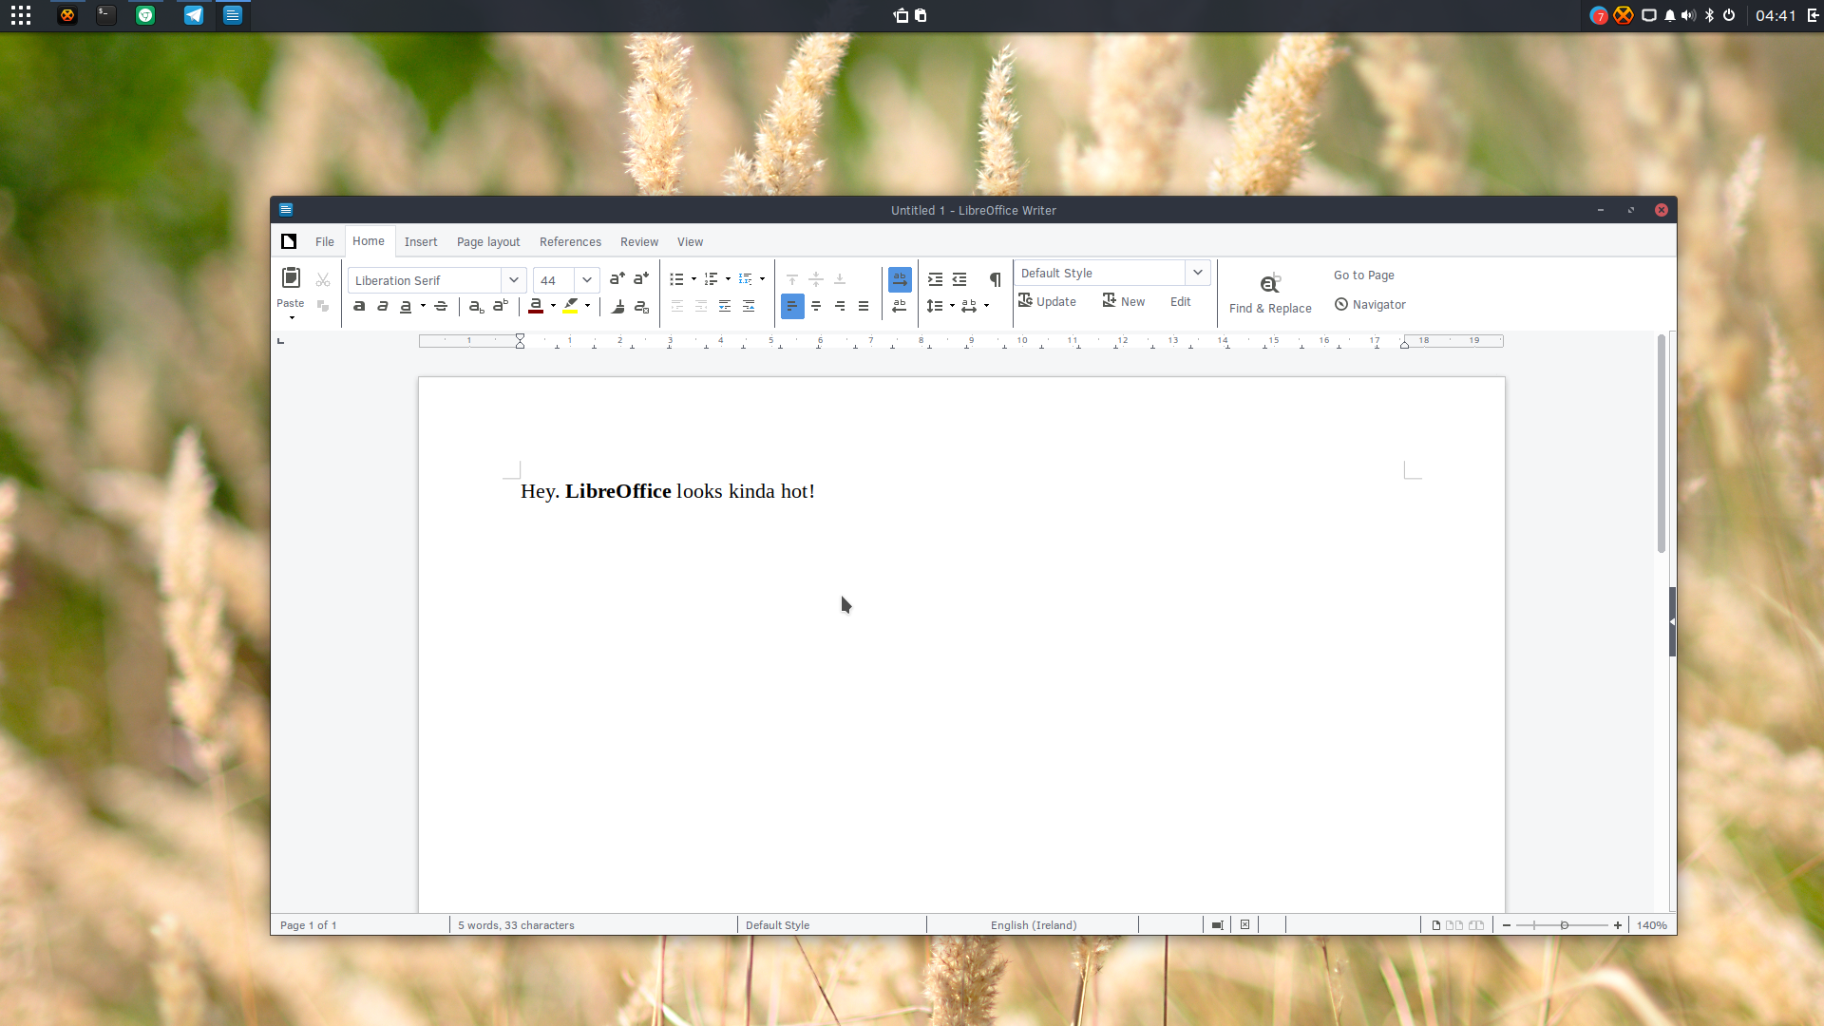Select the Home tab

pos(369,241)
